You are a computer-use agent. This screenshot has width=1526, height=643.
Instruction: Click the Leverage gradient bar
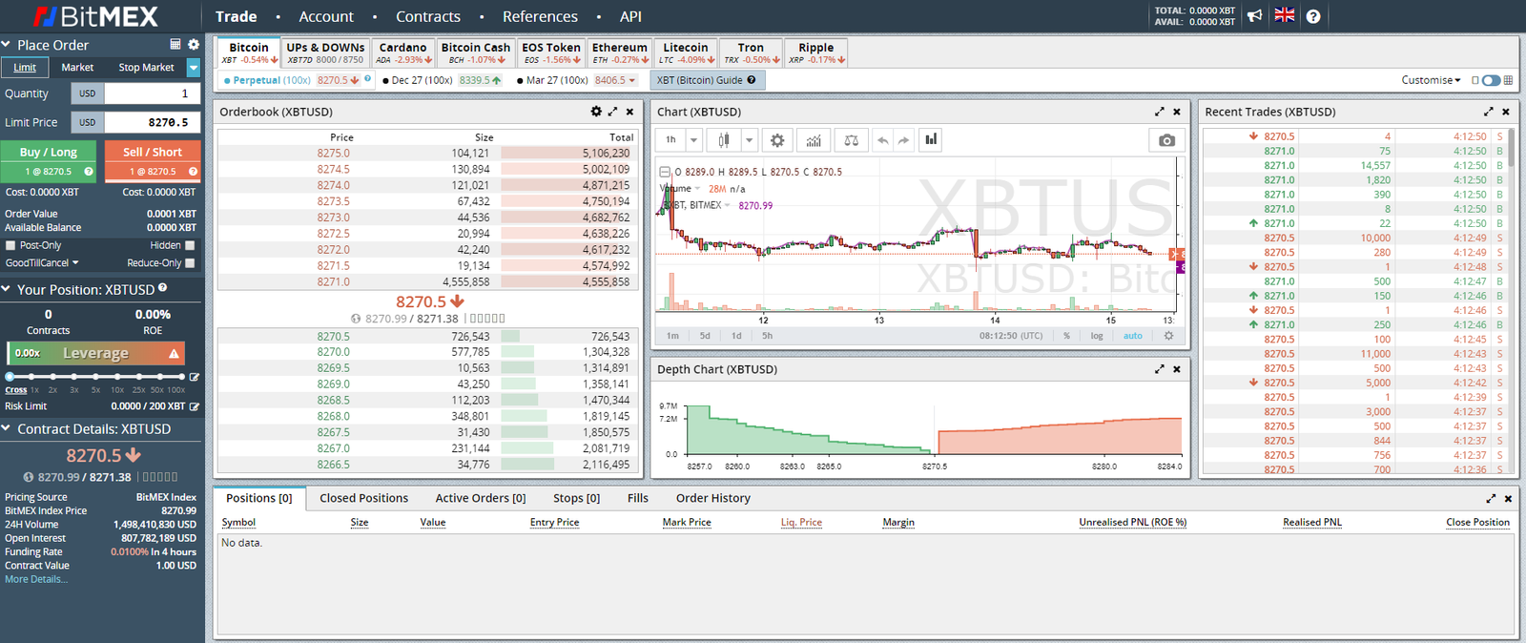pyautogui.click(x=95, y=353)
